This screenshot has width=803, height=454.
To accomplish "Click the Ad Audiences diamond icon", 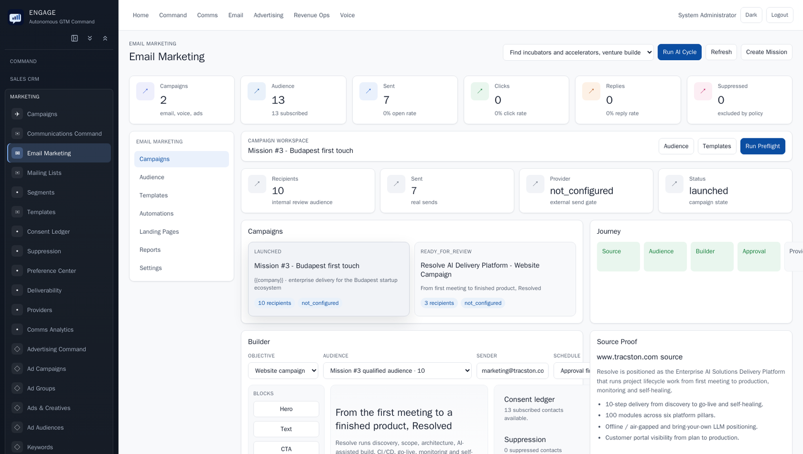I will coord(17,427).
